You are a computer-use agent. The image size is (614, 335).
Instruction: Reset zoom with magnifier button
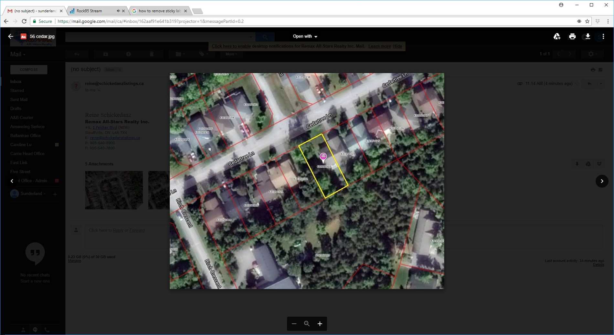(307, 324)
